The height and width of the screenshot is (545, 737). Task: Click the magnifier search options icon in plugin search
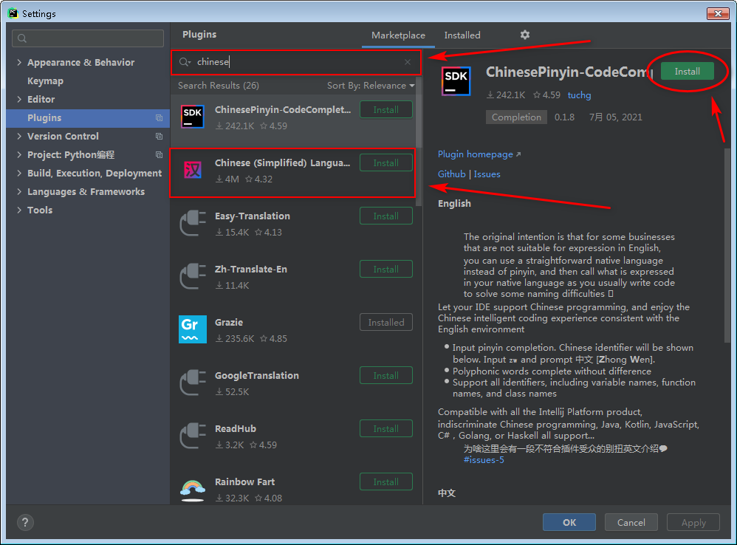click(x=185, y=62)
